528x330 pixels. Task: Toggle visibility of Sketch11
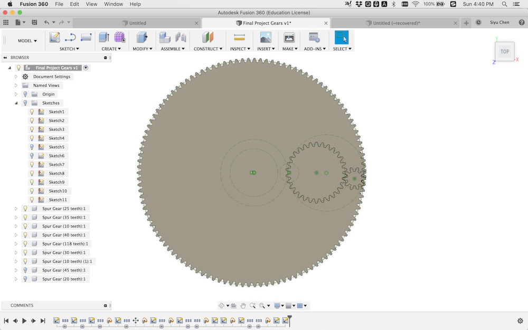coord(32,200)
